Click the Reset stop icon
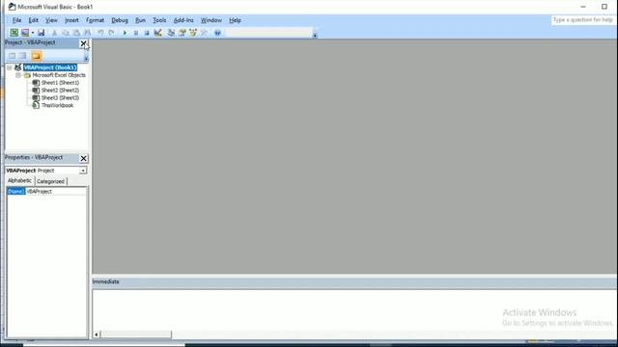 click(x=147, y=33)
